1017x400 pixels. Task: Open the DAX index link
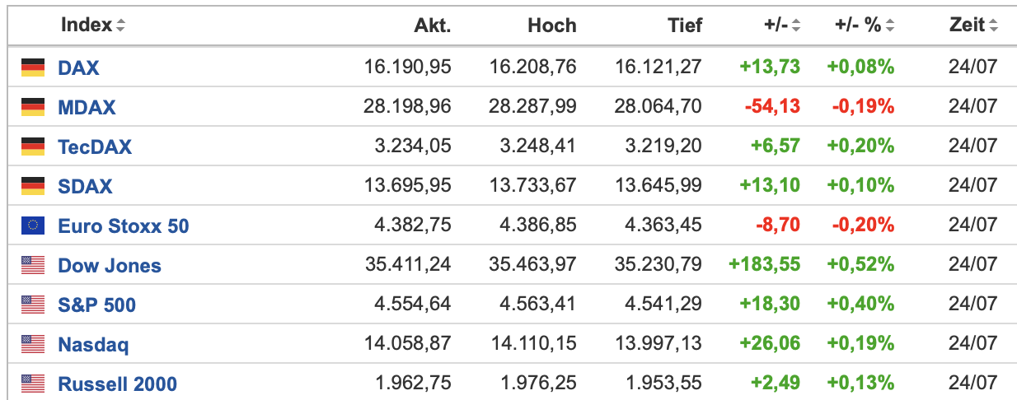(78, 67)
